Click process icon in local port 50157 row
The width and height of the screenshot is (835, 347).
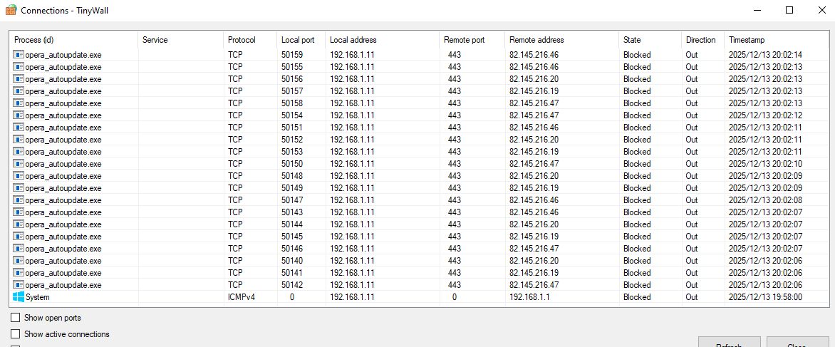[19, 91]
